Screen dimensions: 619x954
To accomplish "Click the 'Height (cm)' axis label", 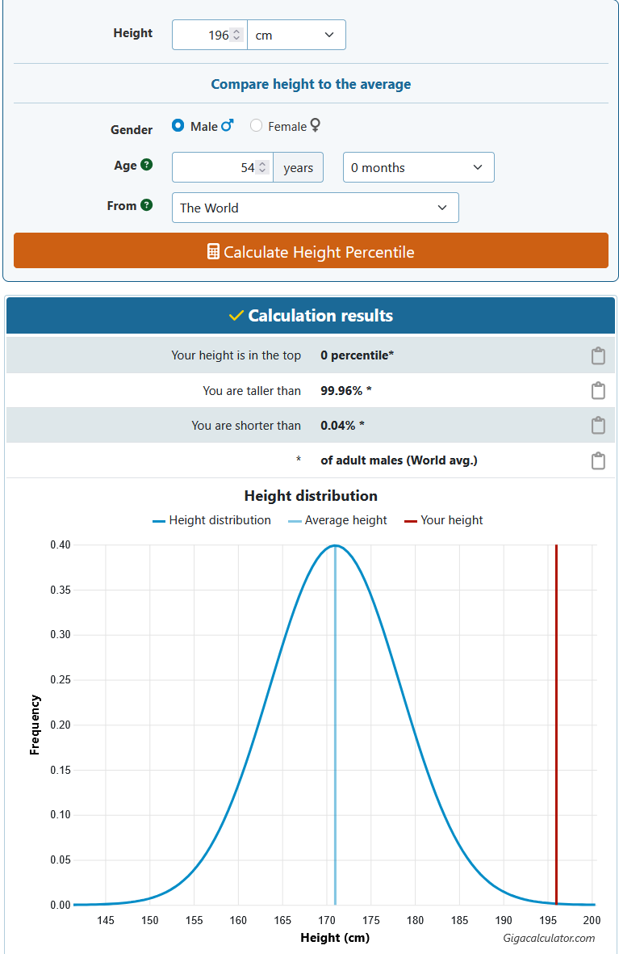I will [335, 938].
